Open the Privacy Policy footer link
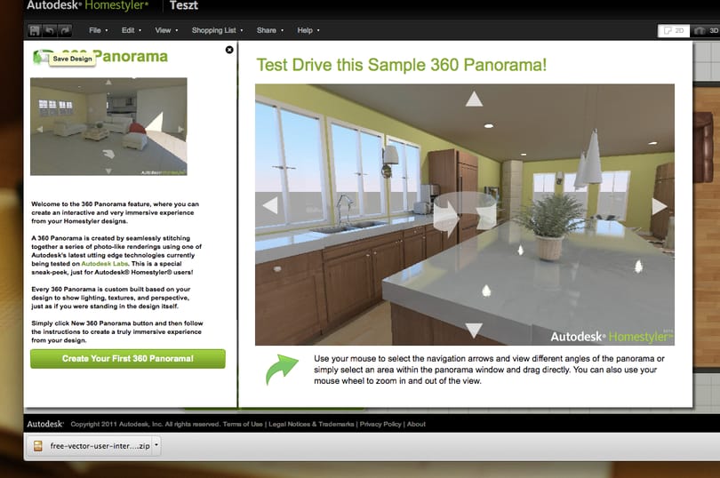Image resolution: width=720 pixels, height=478 pixels. tap(380, 425)
